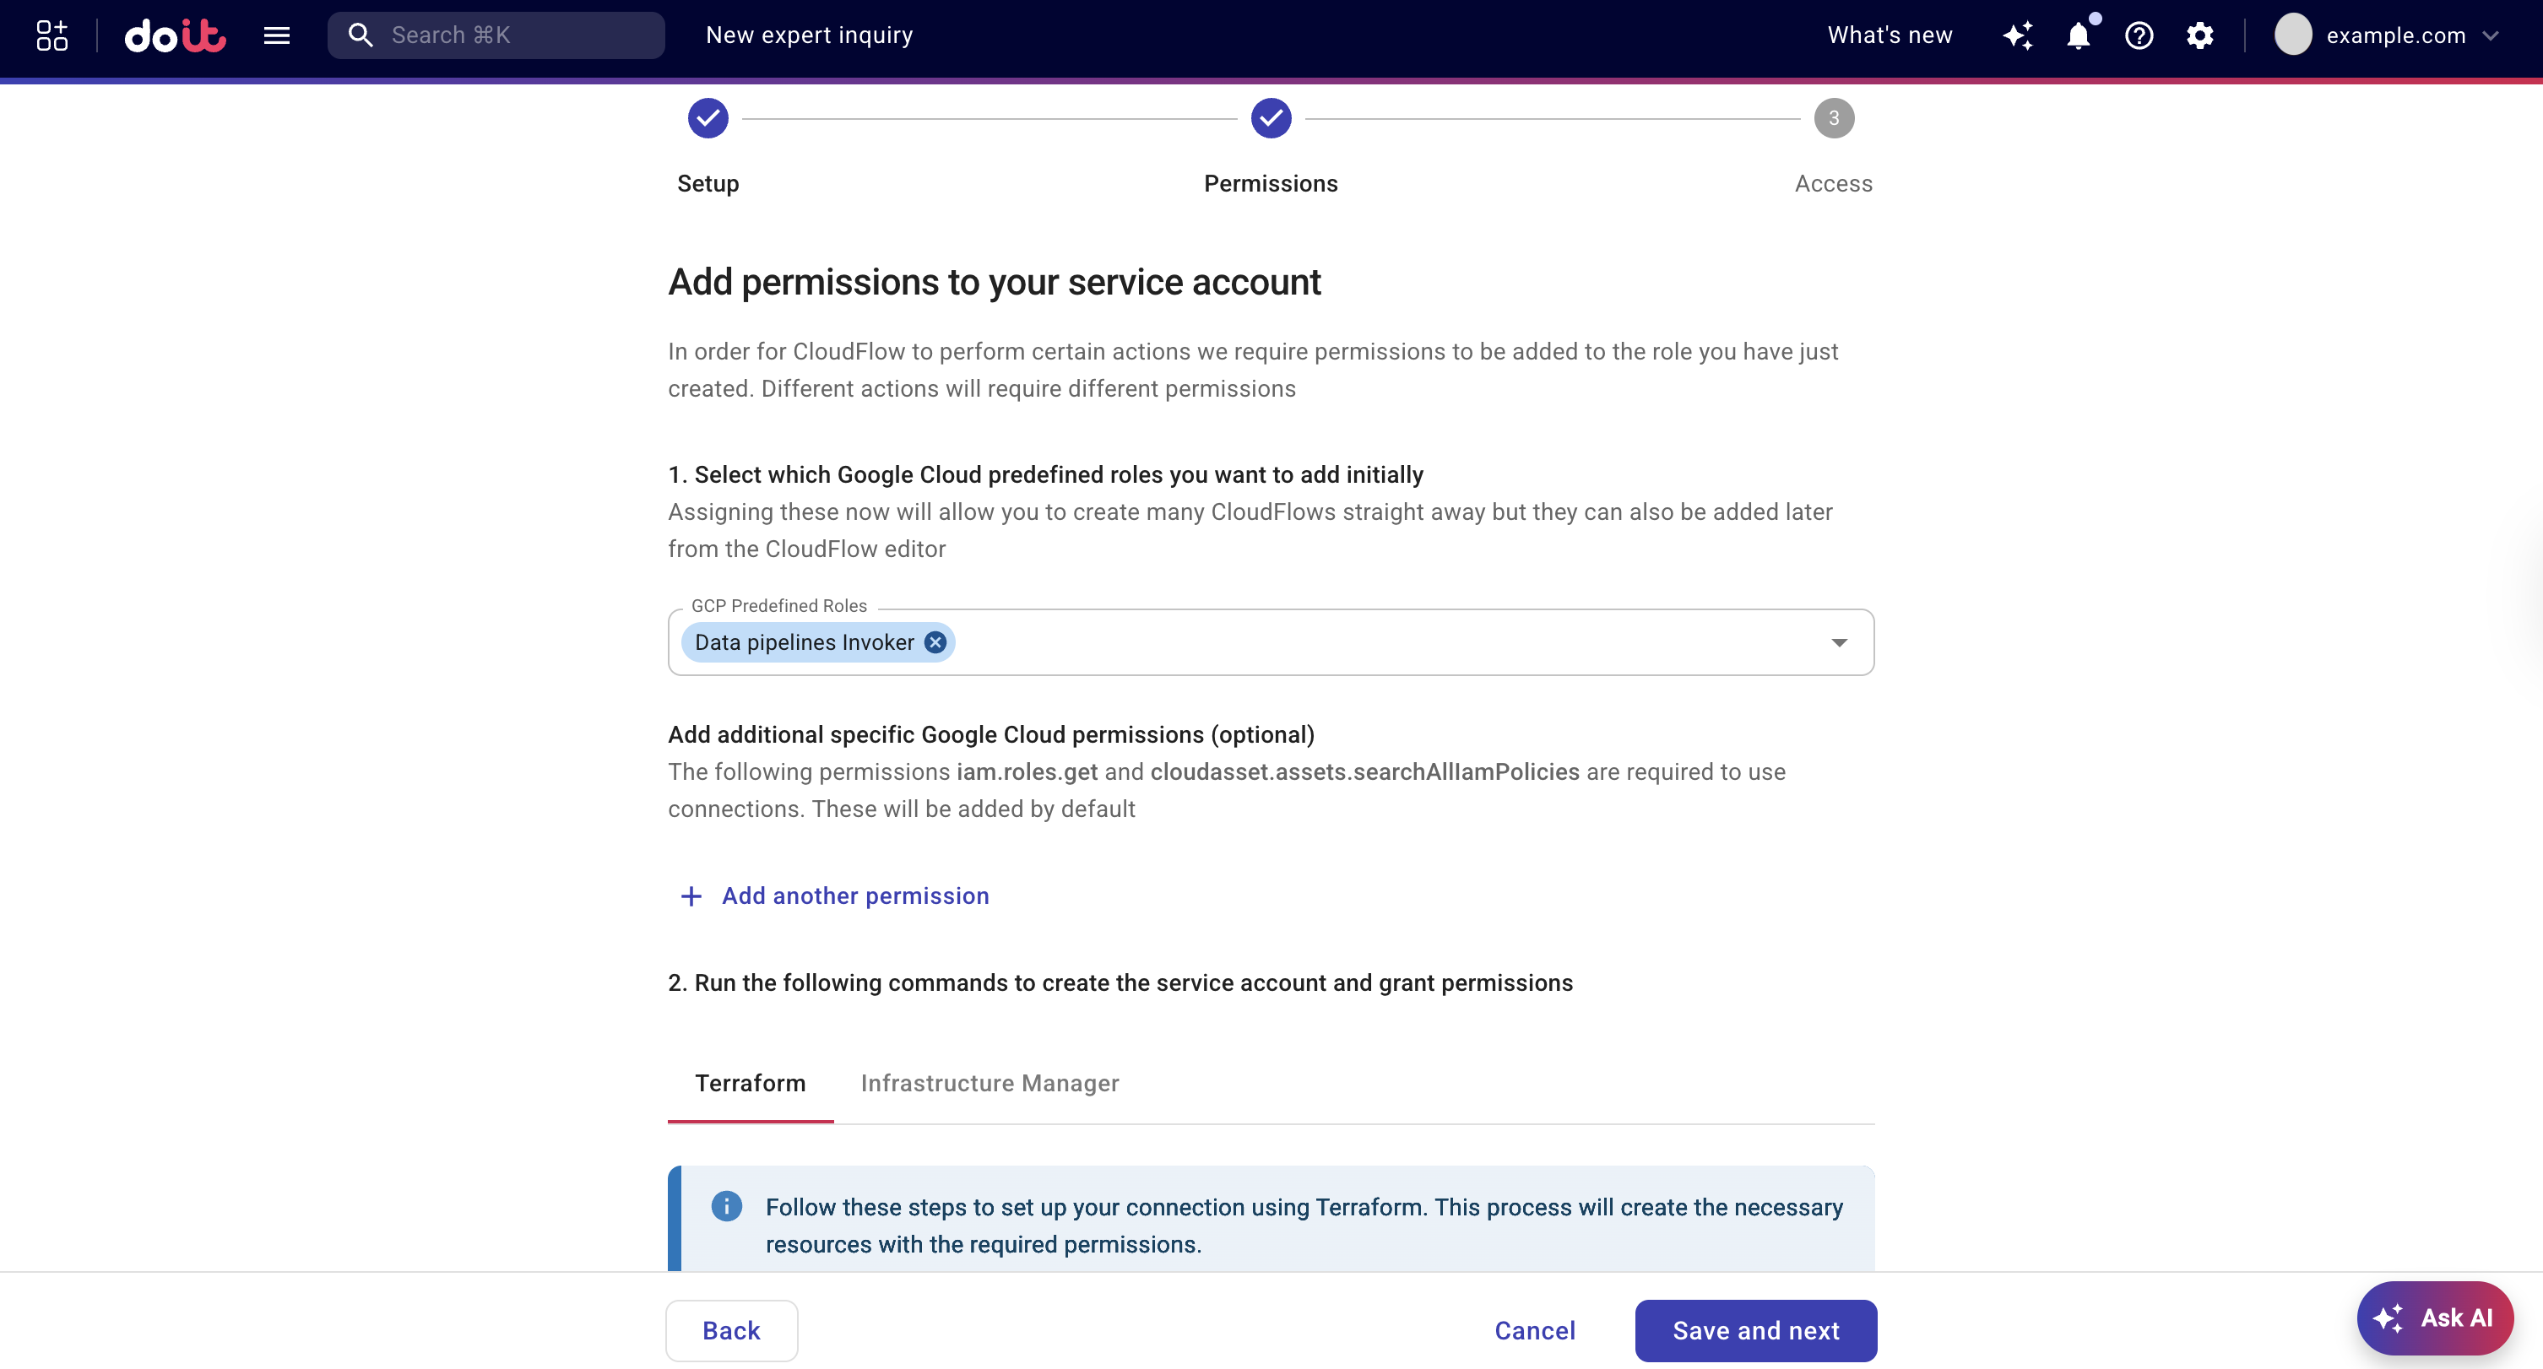Image resolution: width=2543 pixels, height=1369 pixels.
Task: Open the example.com account menu
Action: click(x=2388, y=35)
